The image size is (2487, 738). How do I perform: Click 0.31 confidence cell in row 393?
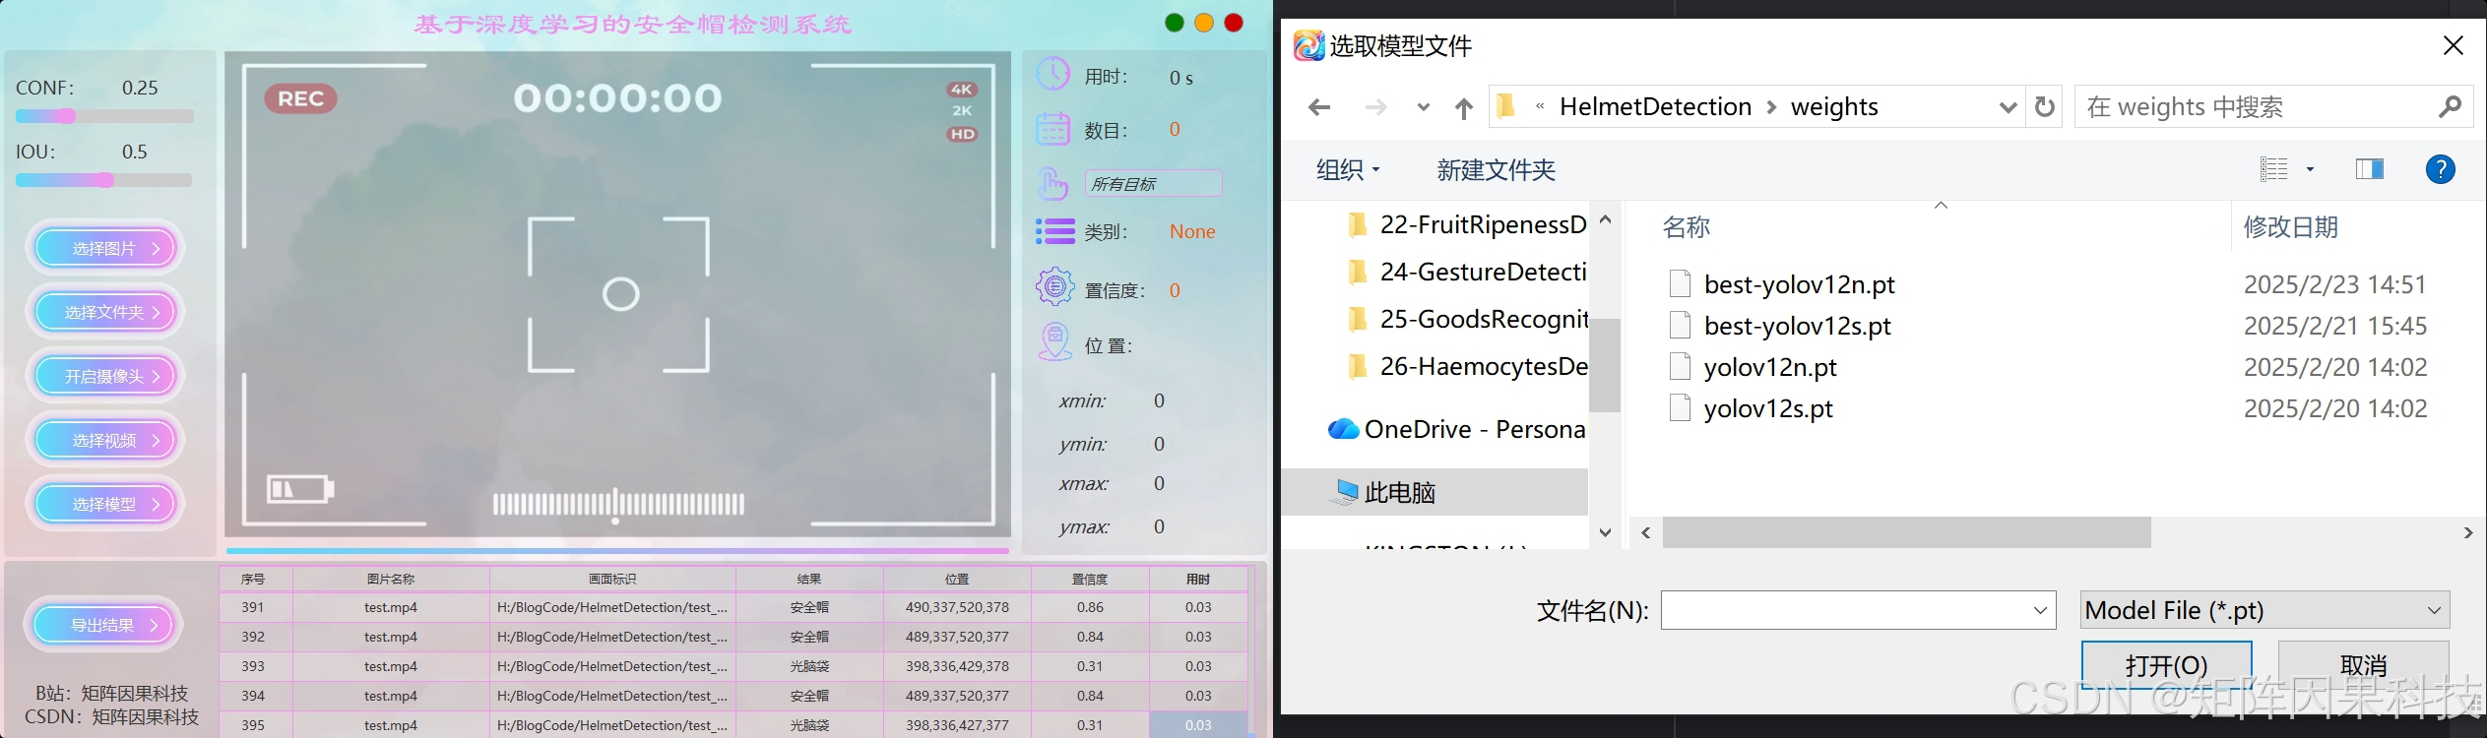click(x=1090, y=666)
